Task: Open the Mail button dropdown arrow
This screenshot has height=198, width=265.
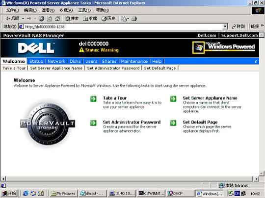Action: [x=128, y=19]
